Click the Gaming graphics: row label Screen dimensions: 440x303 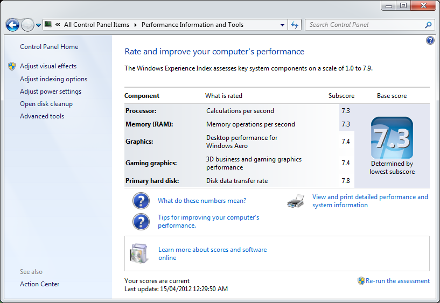click(151, 163)
